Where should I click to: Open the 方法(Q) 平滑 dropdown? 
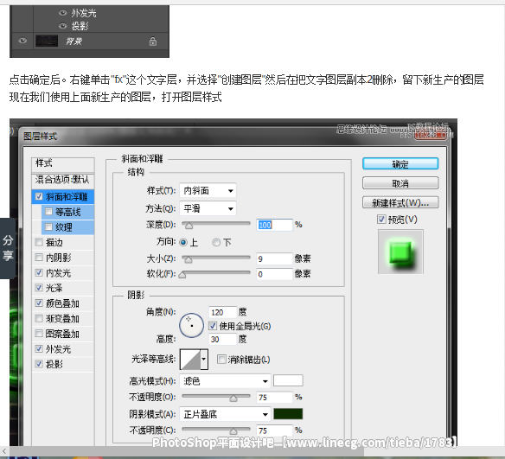pos(208,208)
